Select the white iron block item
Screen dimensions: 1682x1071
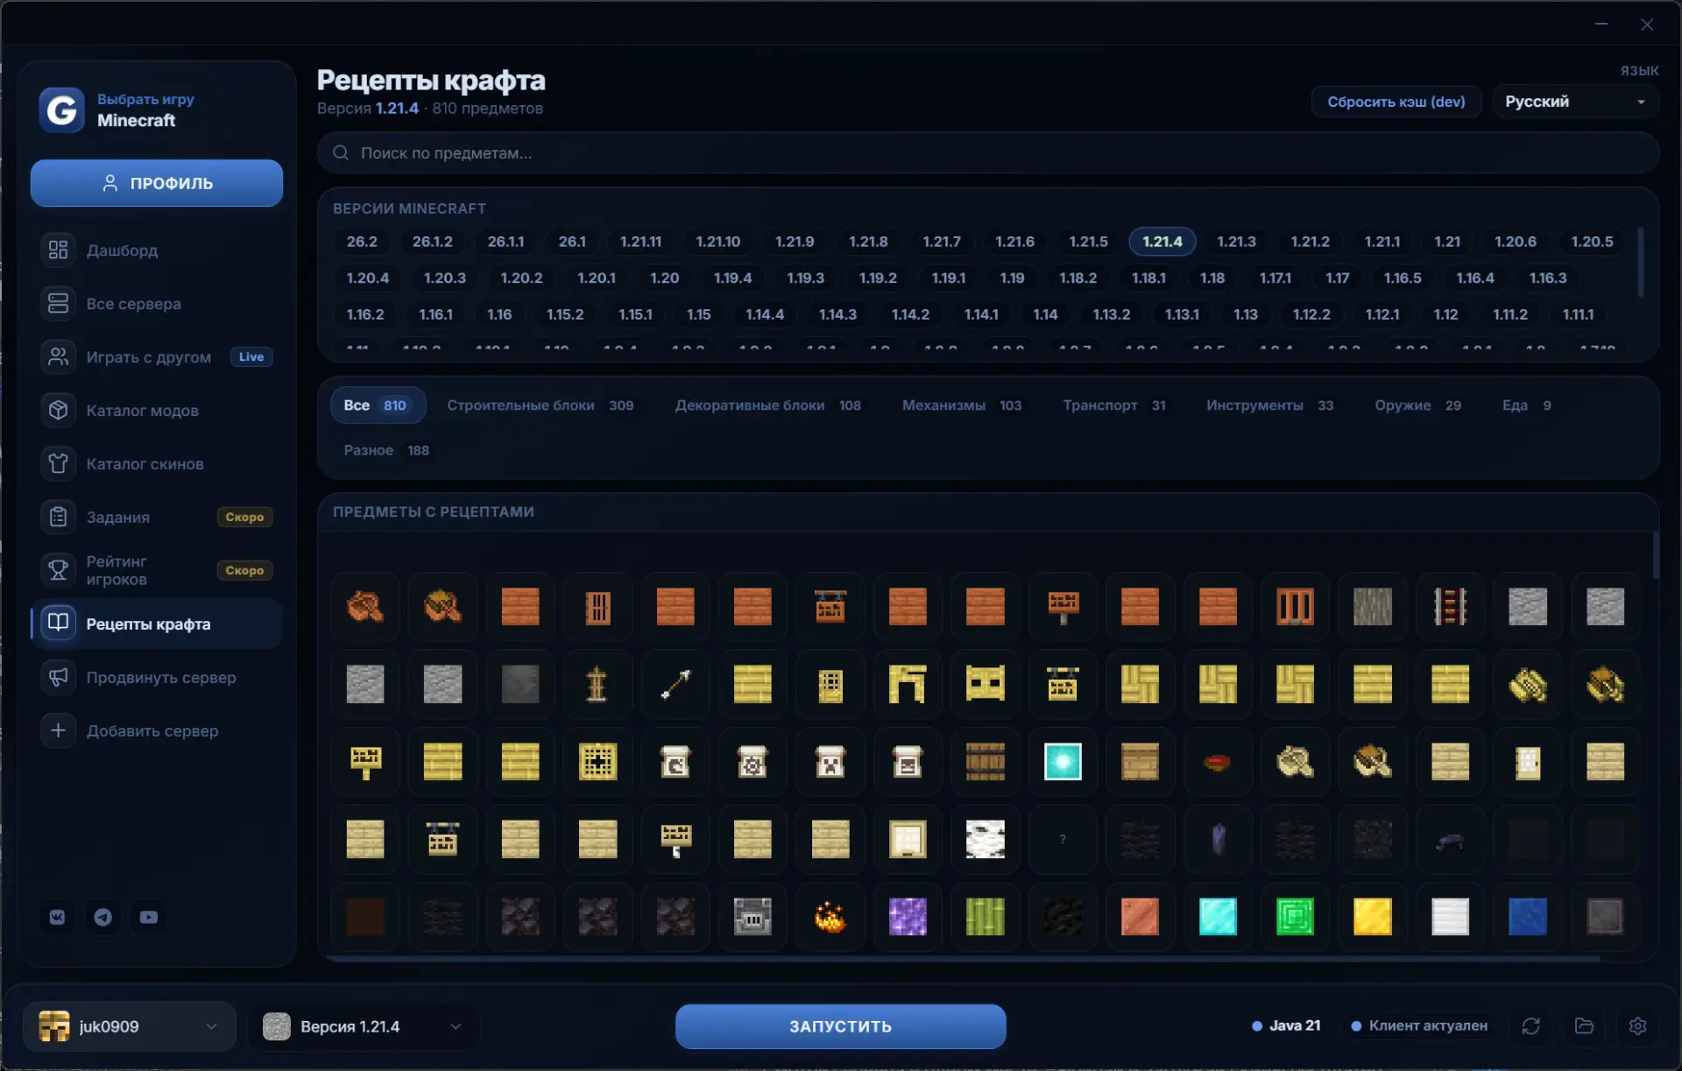pos(1450,917)
